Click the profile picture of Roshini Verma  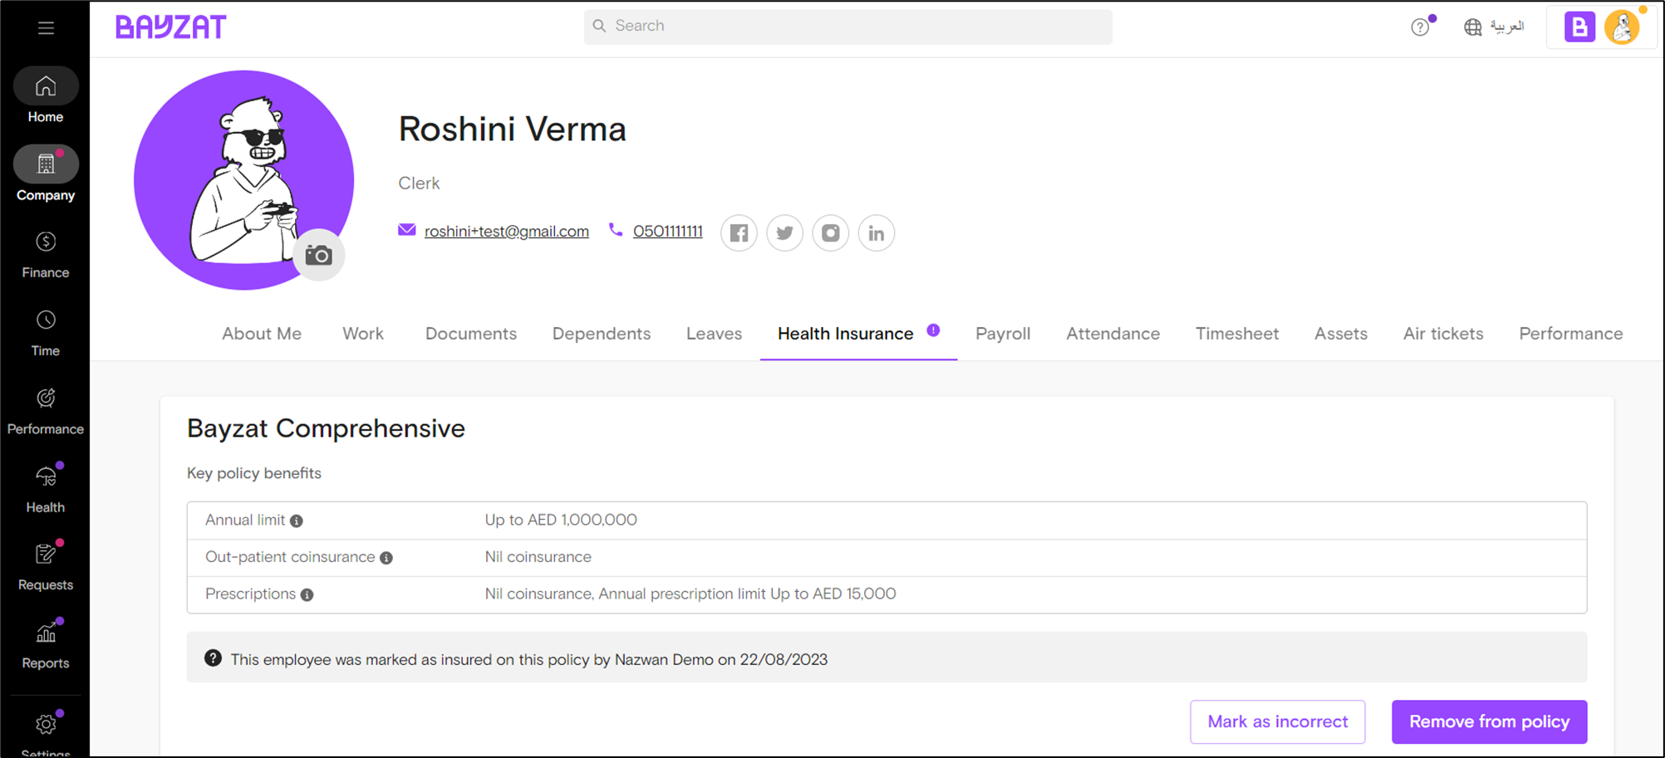[x=243, y=180]
